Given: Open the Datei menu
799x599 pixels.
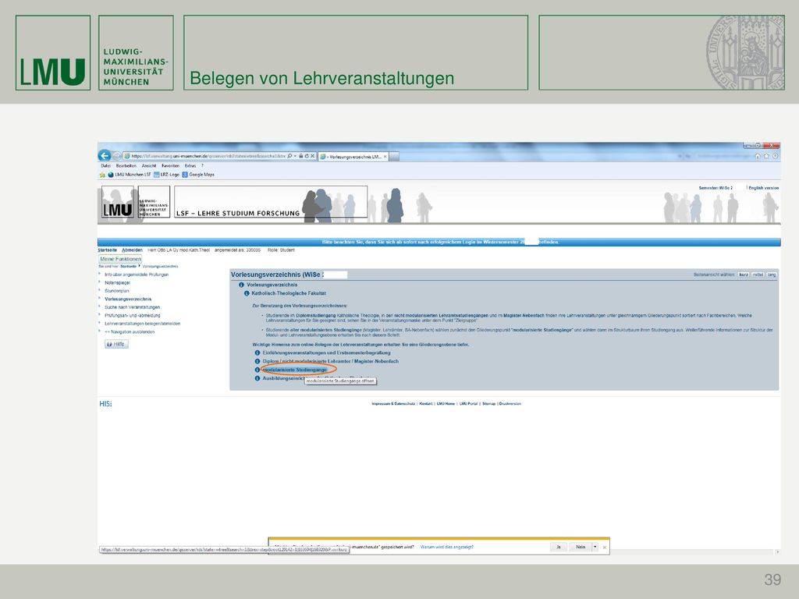Looking at the screenshot, I should [x=105, y=165].
